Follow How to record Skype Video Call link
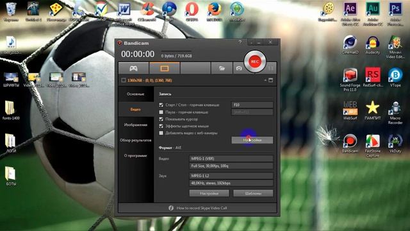Viewport: 410px width, 231px height. 202,208
